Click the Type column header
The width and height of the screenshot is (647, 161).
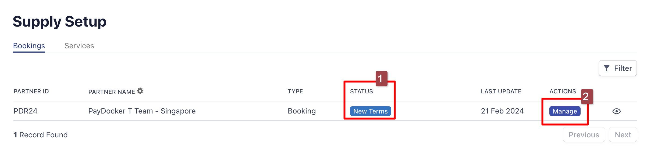pos(295,92)
